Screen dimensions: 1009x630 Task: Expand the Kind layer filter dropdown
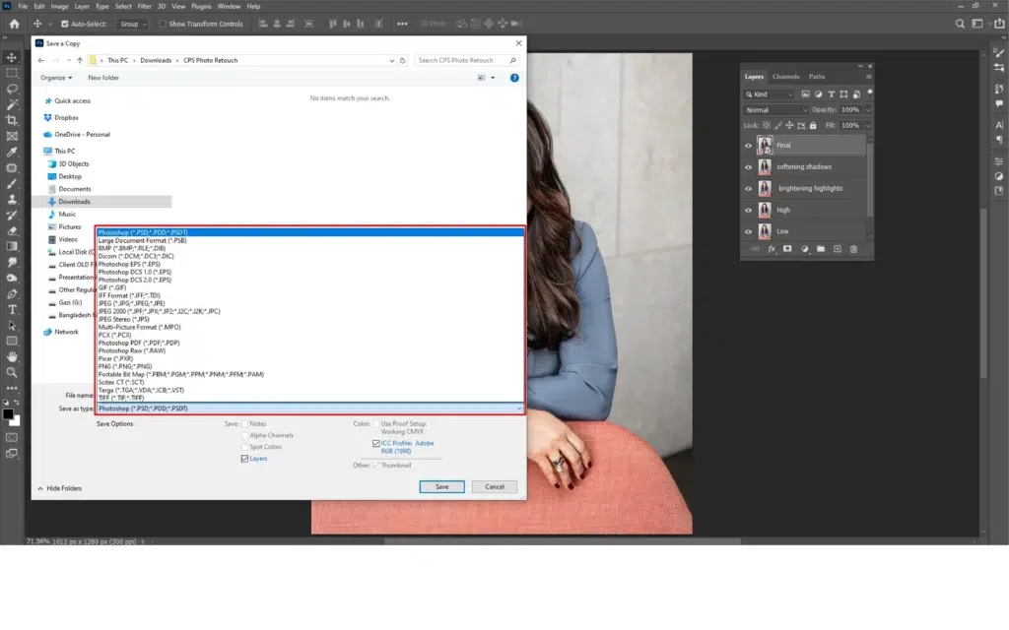771,94
